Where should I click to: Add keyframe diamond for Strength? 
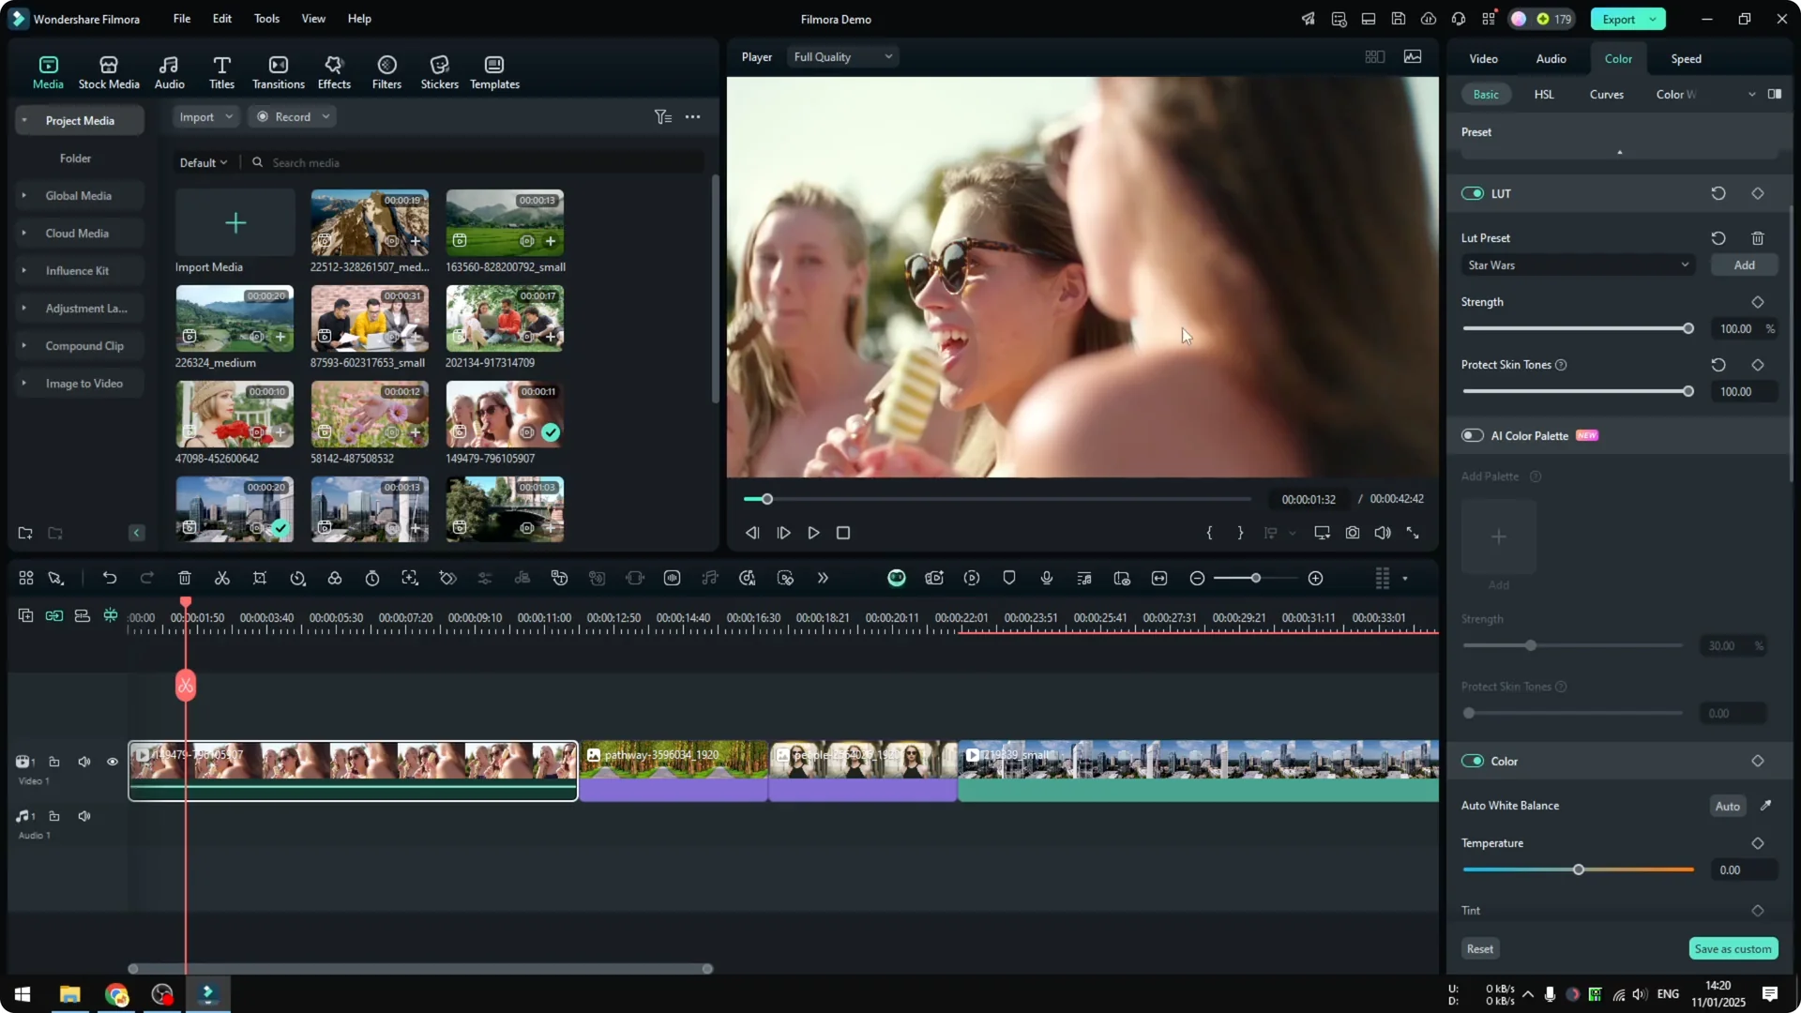[x=1758, y=302]
